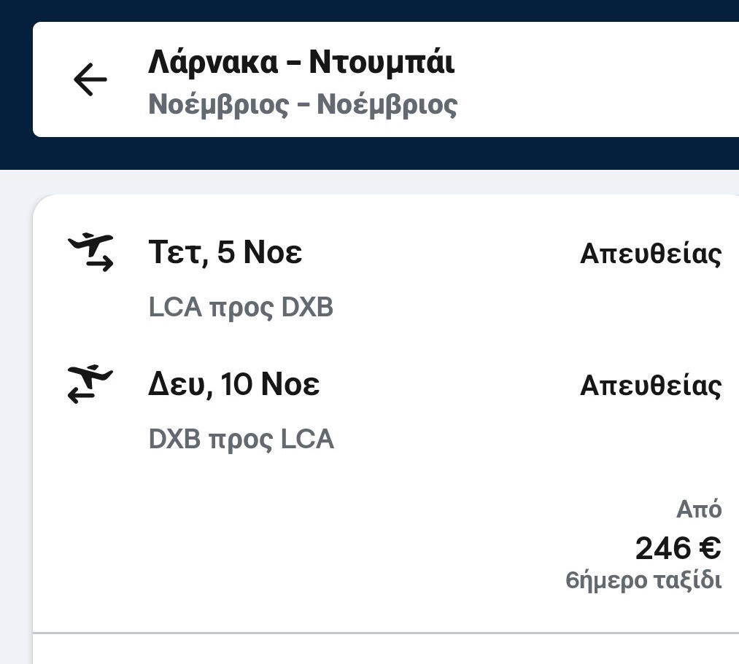The image size is (739, 664).
Task: Click the Λάρνακα – Ντουμπάι route title
Action: click(x=301, y=62)
